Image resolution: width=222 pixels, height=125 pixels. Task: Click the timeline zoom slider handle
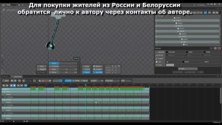tap(14, 121)
